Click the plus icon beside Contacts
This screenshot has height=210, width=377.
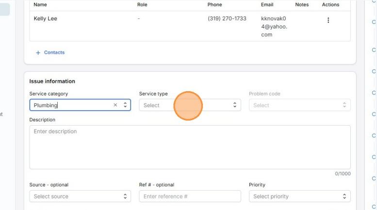[38, 53]
